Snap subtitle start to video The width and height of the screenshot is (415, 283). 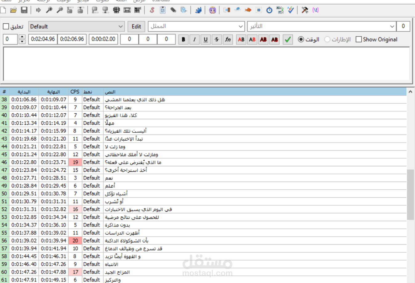coord(95,10)
